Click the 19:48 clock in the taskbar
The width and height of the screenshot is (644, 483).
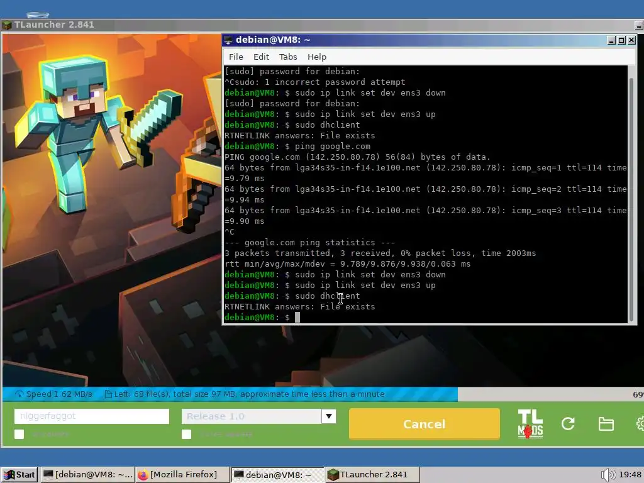630,475
